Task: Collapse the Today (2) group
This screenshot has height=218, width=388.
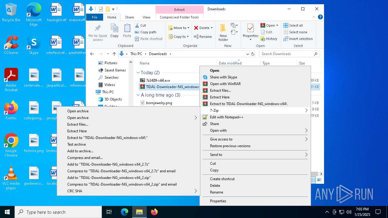Action: 138,73
